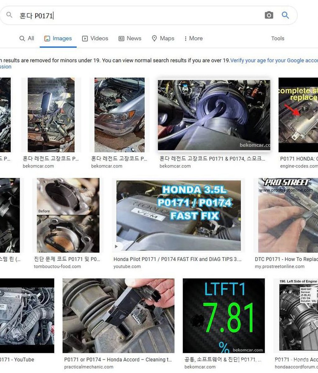Click the title 혼다 레전드 고장코드 P0171 & P0174, 스모크
This screenshot has height=373, width=318.
[x=212, y=159]
